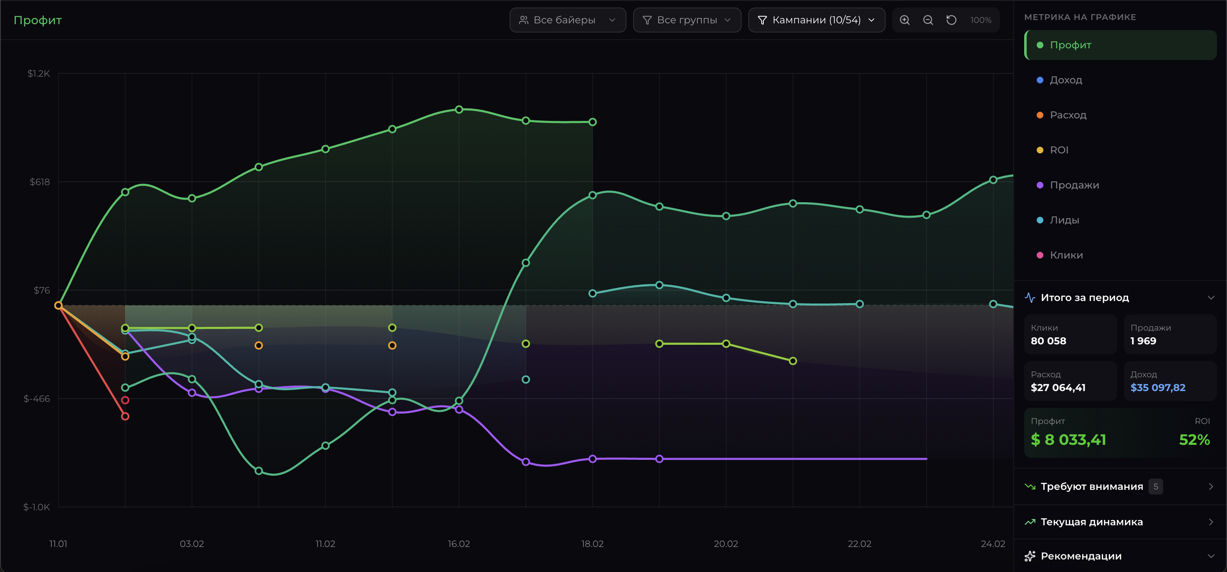
Task: Switch chart to the Продажи metric
Action: point(1074,185)
